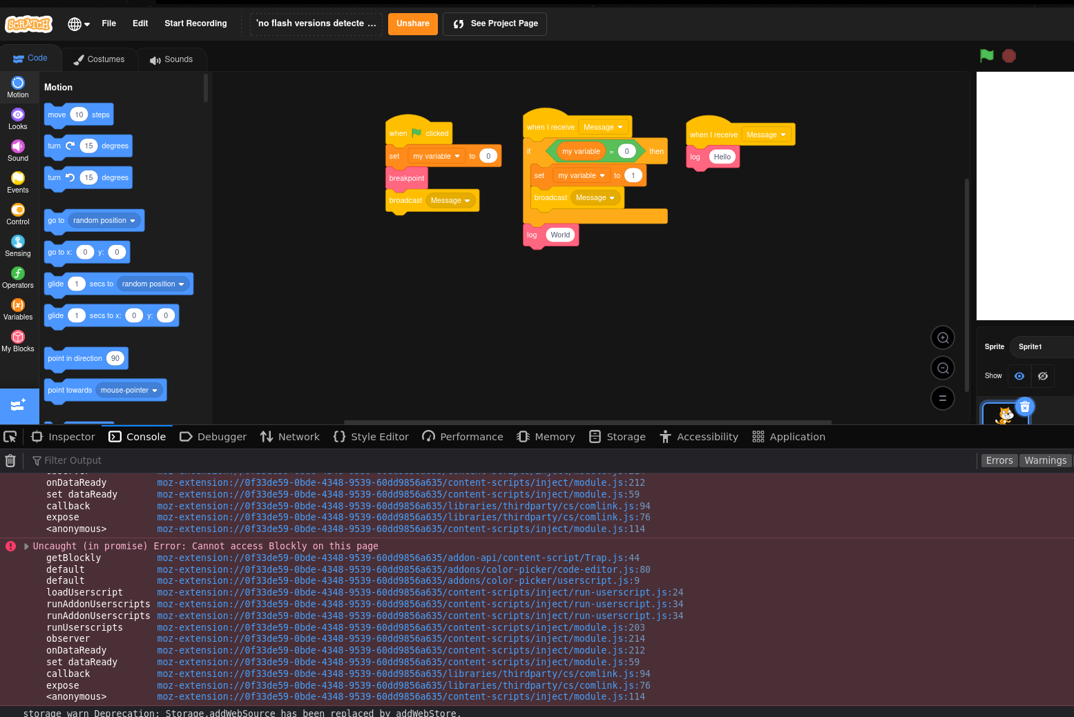Enable the Errors console filter

(999, 460)
